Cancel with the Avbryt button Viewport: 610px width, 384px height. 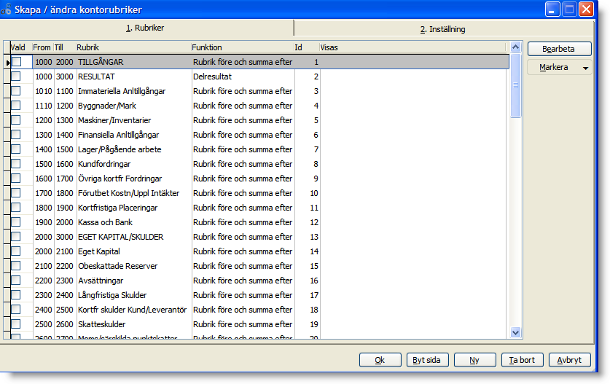pos(570,360)
